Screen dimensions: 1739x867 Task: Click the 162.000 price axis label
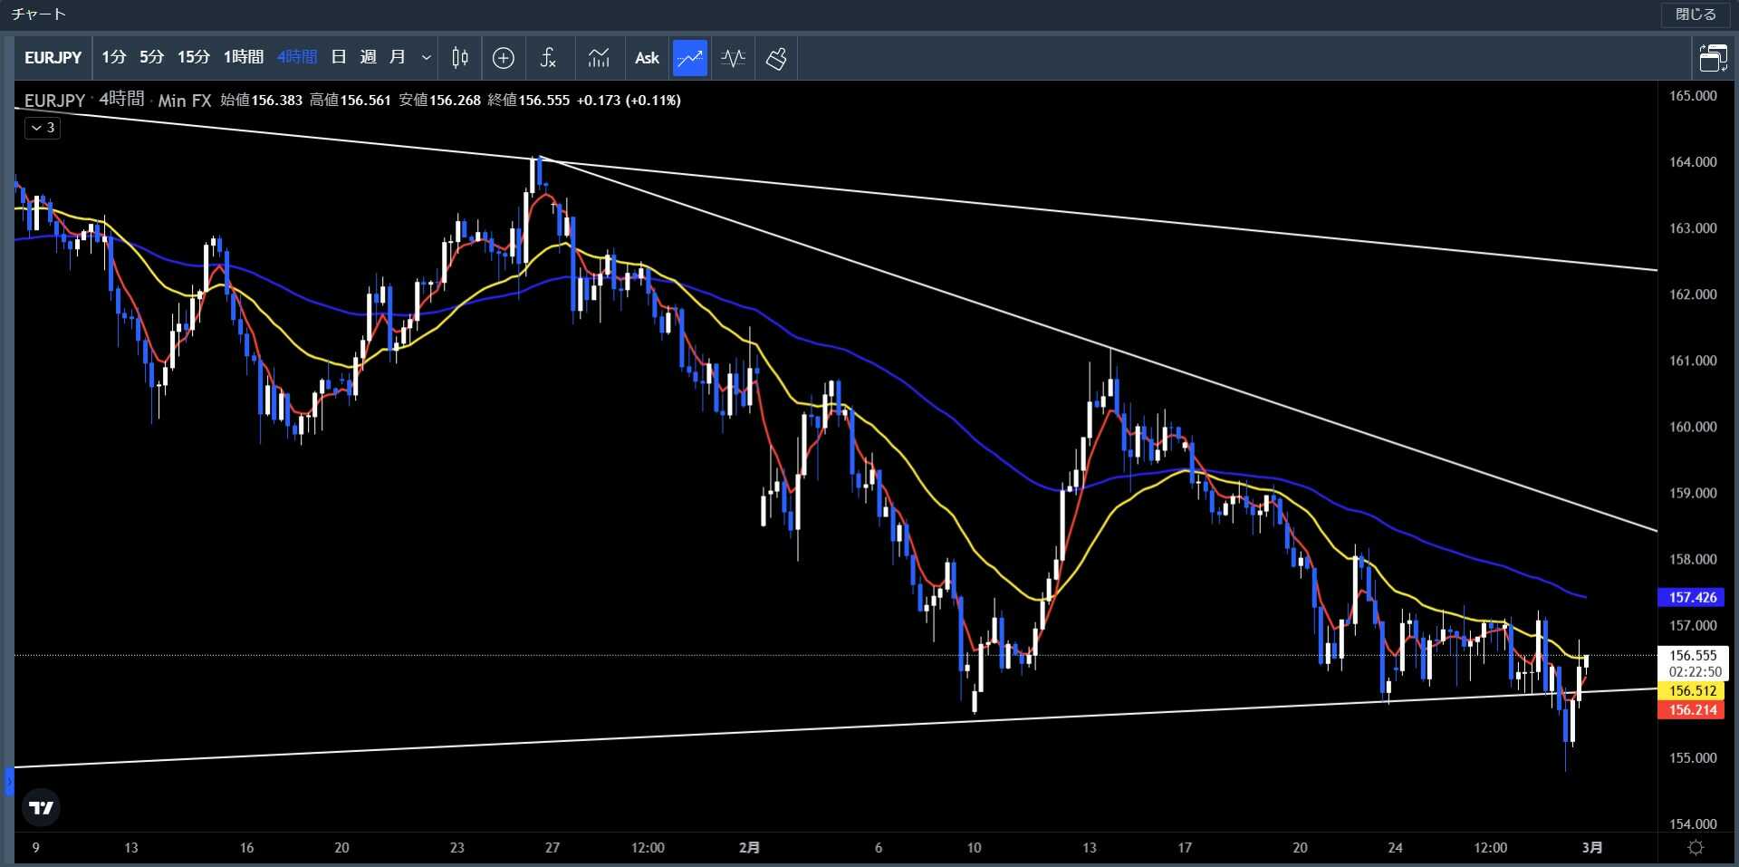pyautogui.click(x=1693, y=294)
